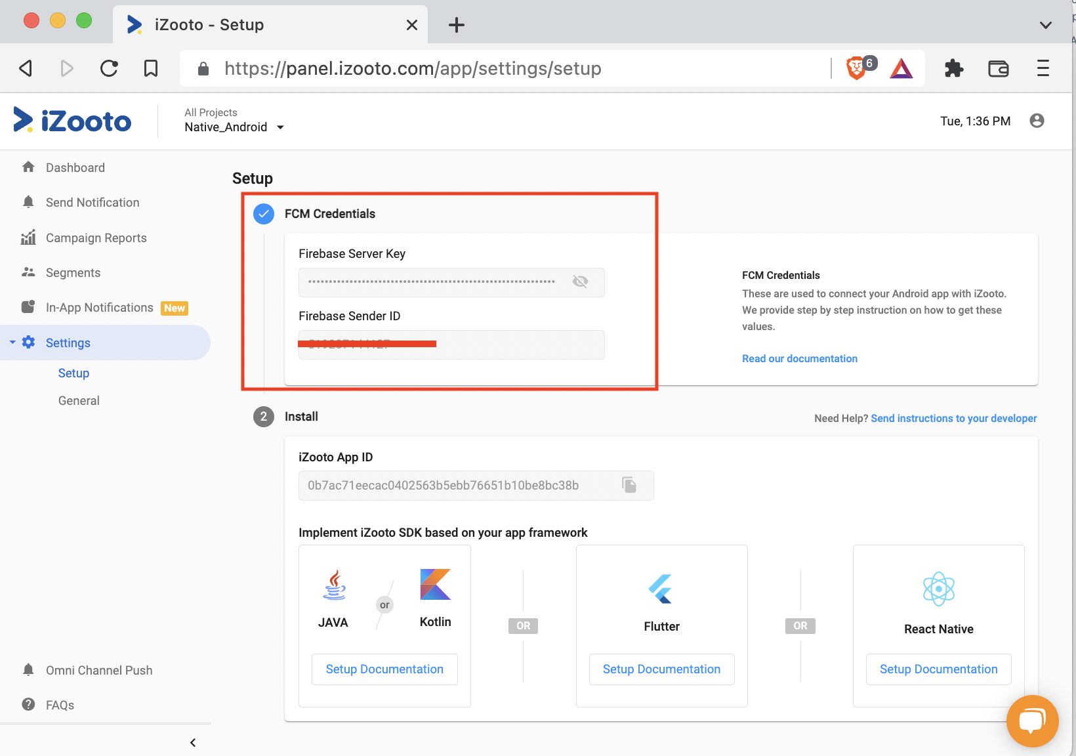Collapse the Settings menu section
Viewport: 1076px width, 756px height.
tap(12, 343)
